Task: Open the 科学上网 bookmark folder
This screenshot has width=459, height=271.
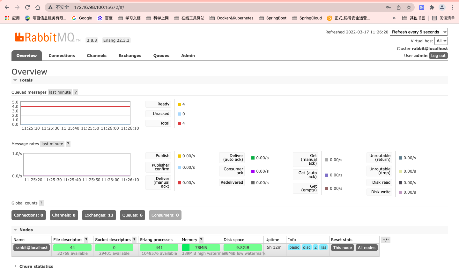Action: 157,18
